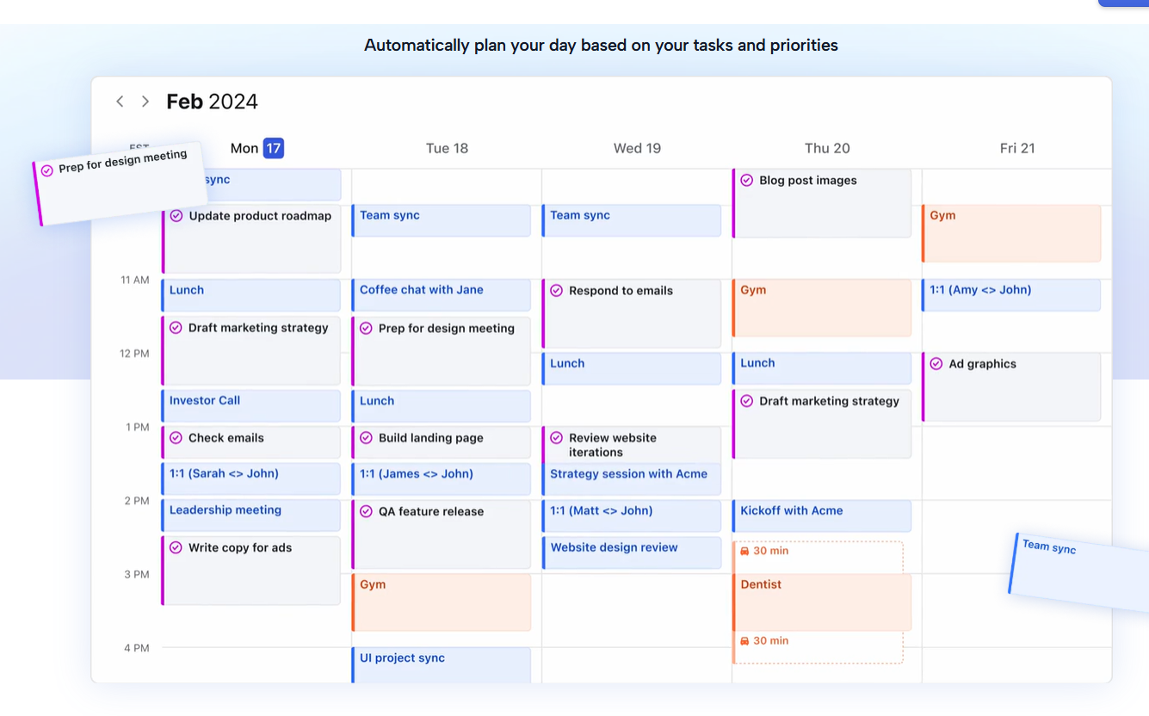Select the Thu 20 column header
Viewport: 1149px width, 716px height.
827,148
